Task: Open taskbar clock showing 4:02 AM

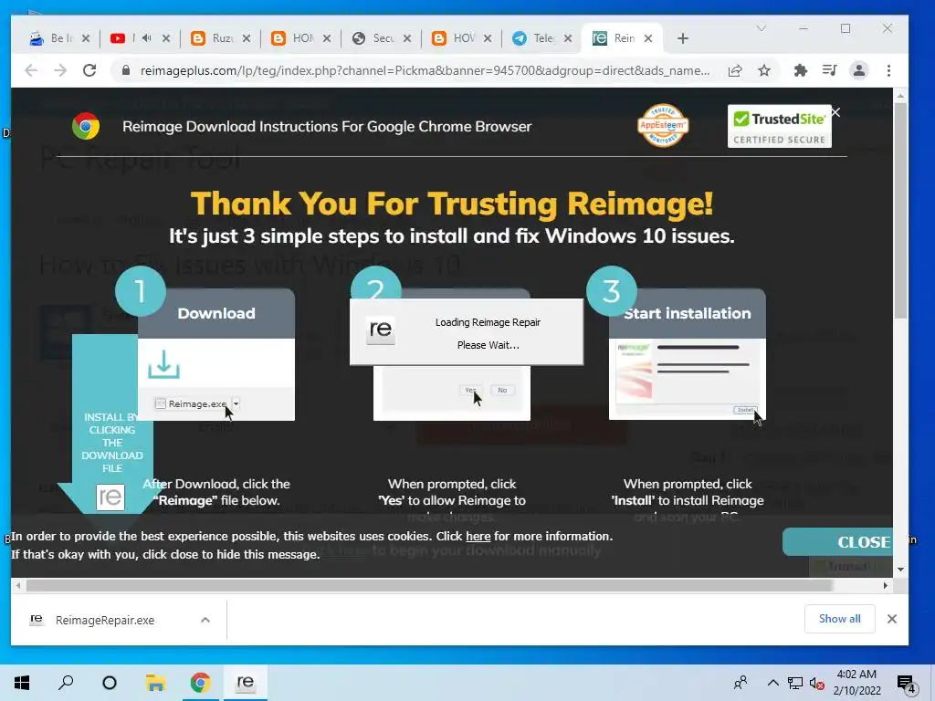Action: click(x=856, y=683)
